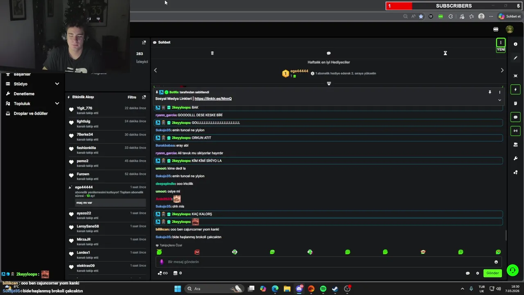Show hidden system tray icons

pyautogui.click(x=463, y=289)
